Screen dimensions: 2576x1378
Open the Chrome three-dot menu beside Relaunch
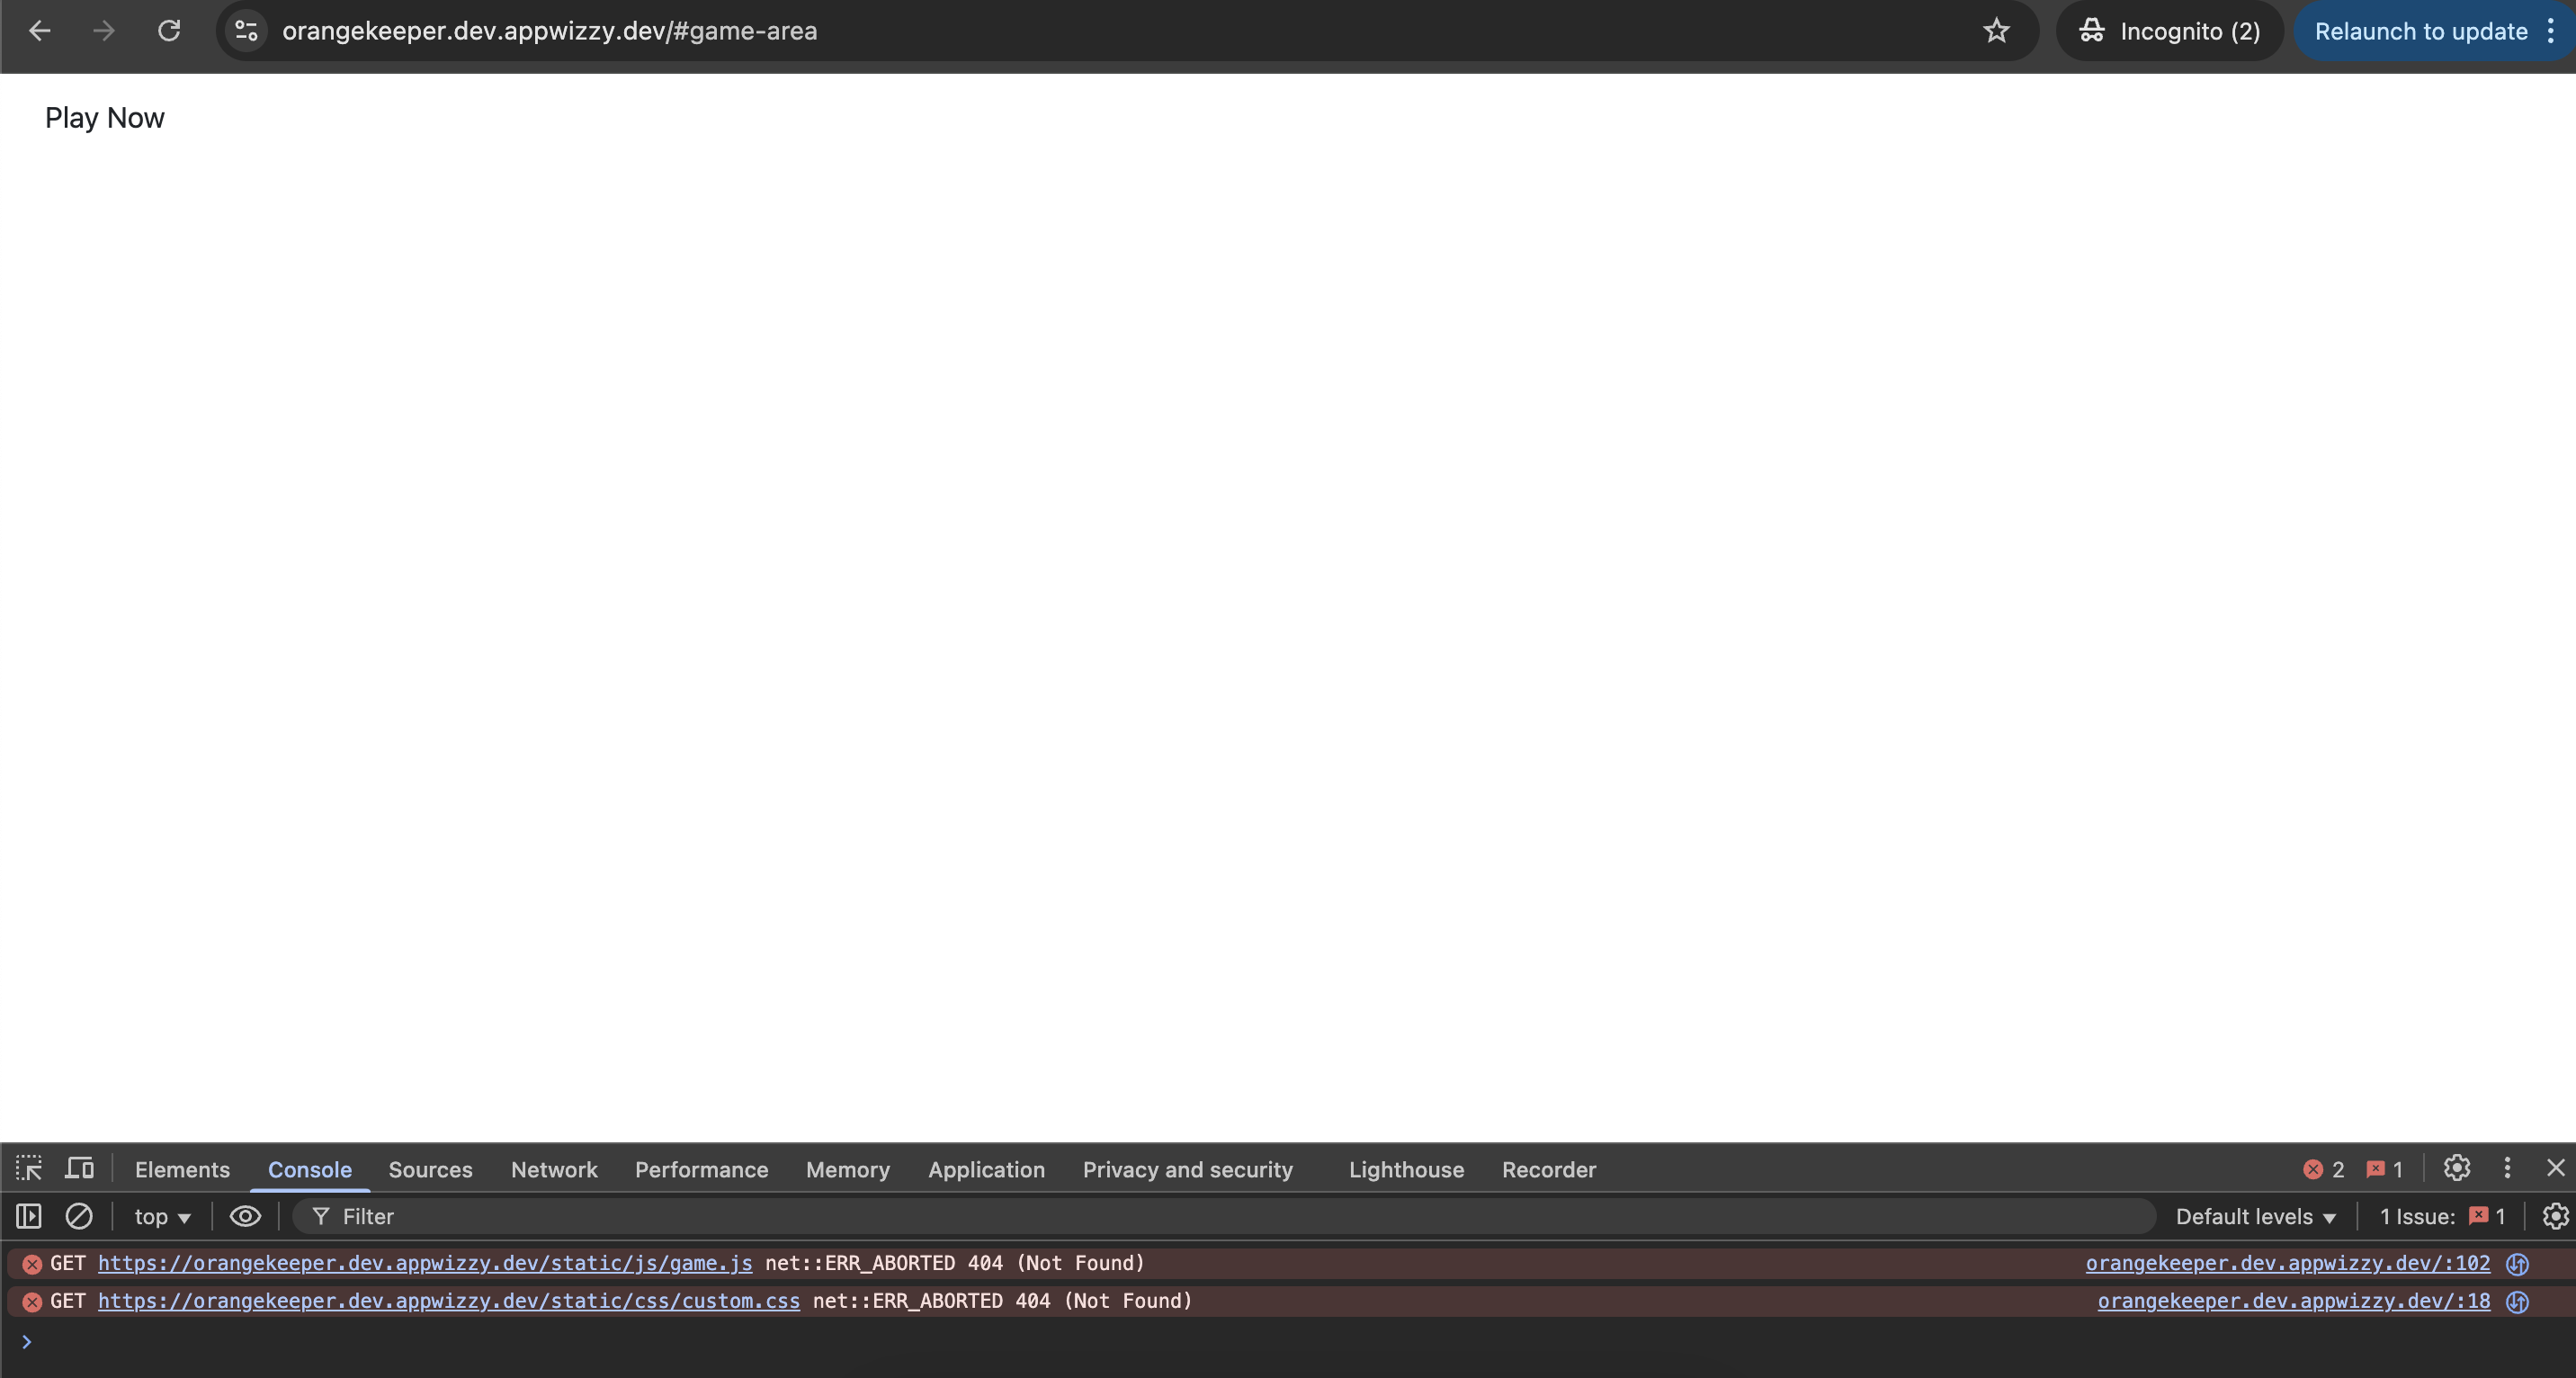click(2551, 31)
